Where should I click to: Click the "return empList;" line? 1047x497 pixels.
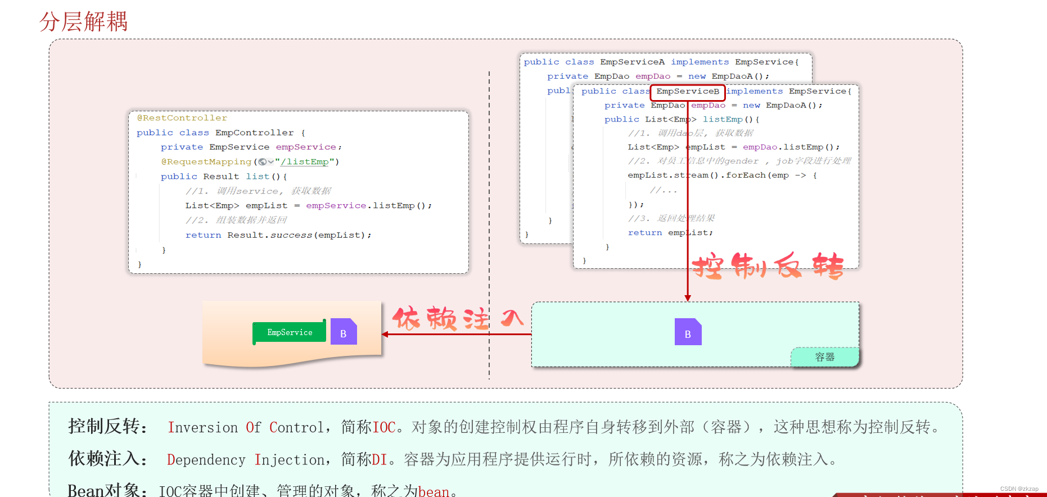click(670, 233)
